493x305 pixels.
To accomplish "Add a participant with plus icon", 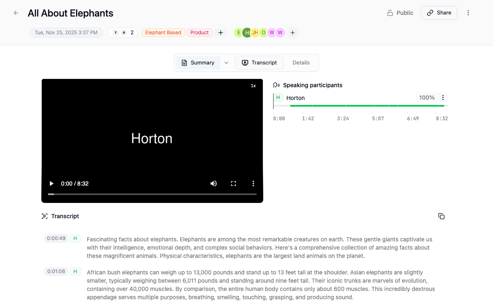I will point(293,33).
